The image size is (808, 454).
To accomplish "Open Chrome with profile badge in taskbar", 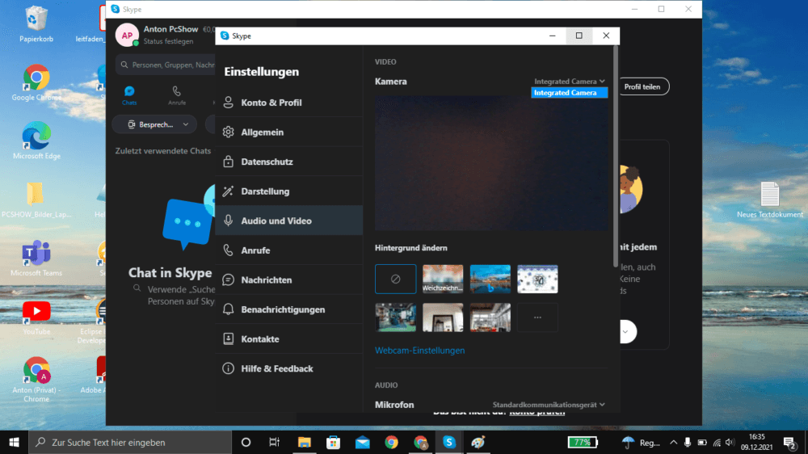I will (420, 442).
